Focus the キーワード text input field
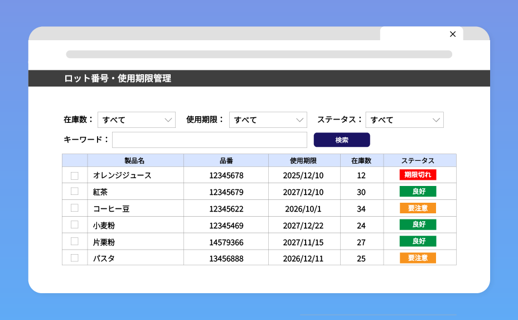 (x=210, y=140)
